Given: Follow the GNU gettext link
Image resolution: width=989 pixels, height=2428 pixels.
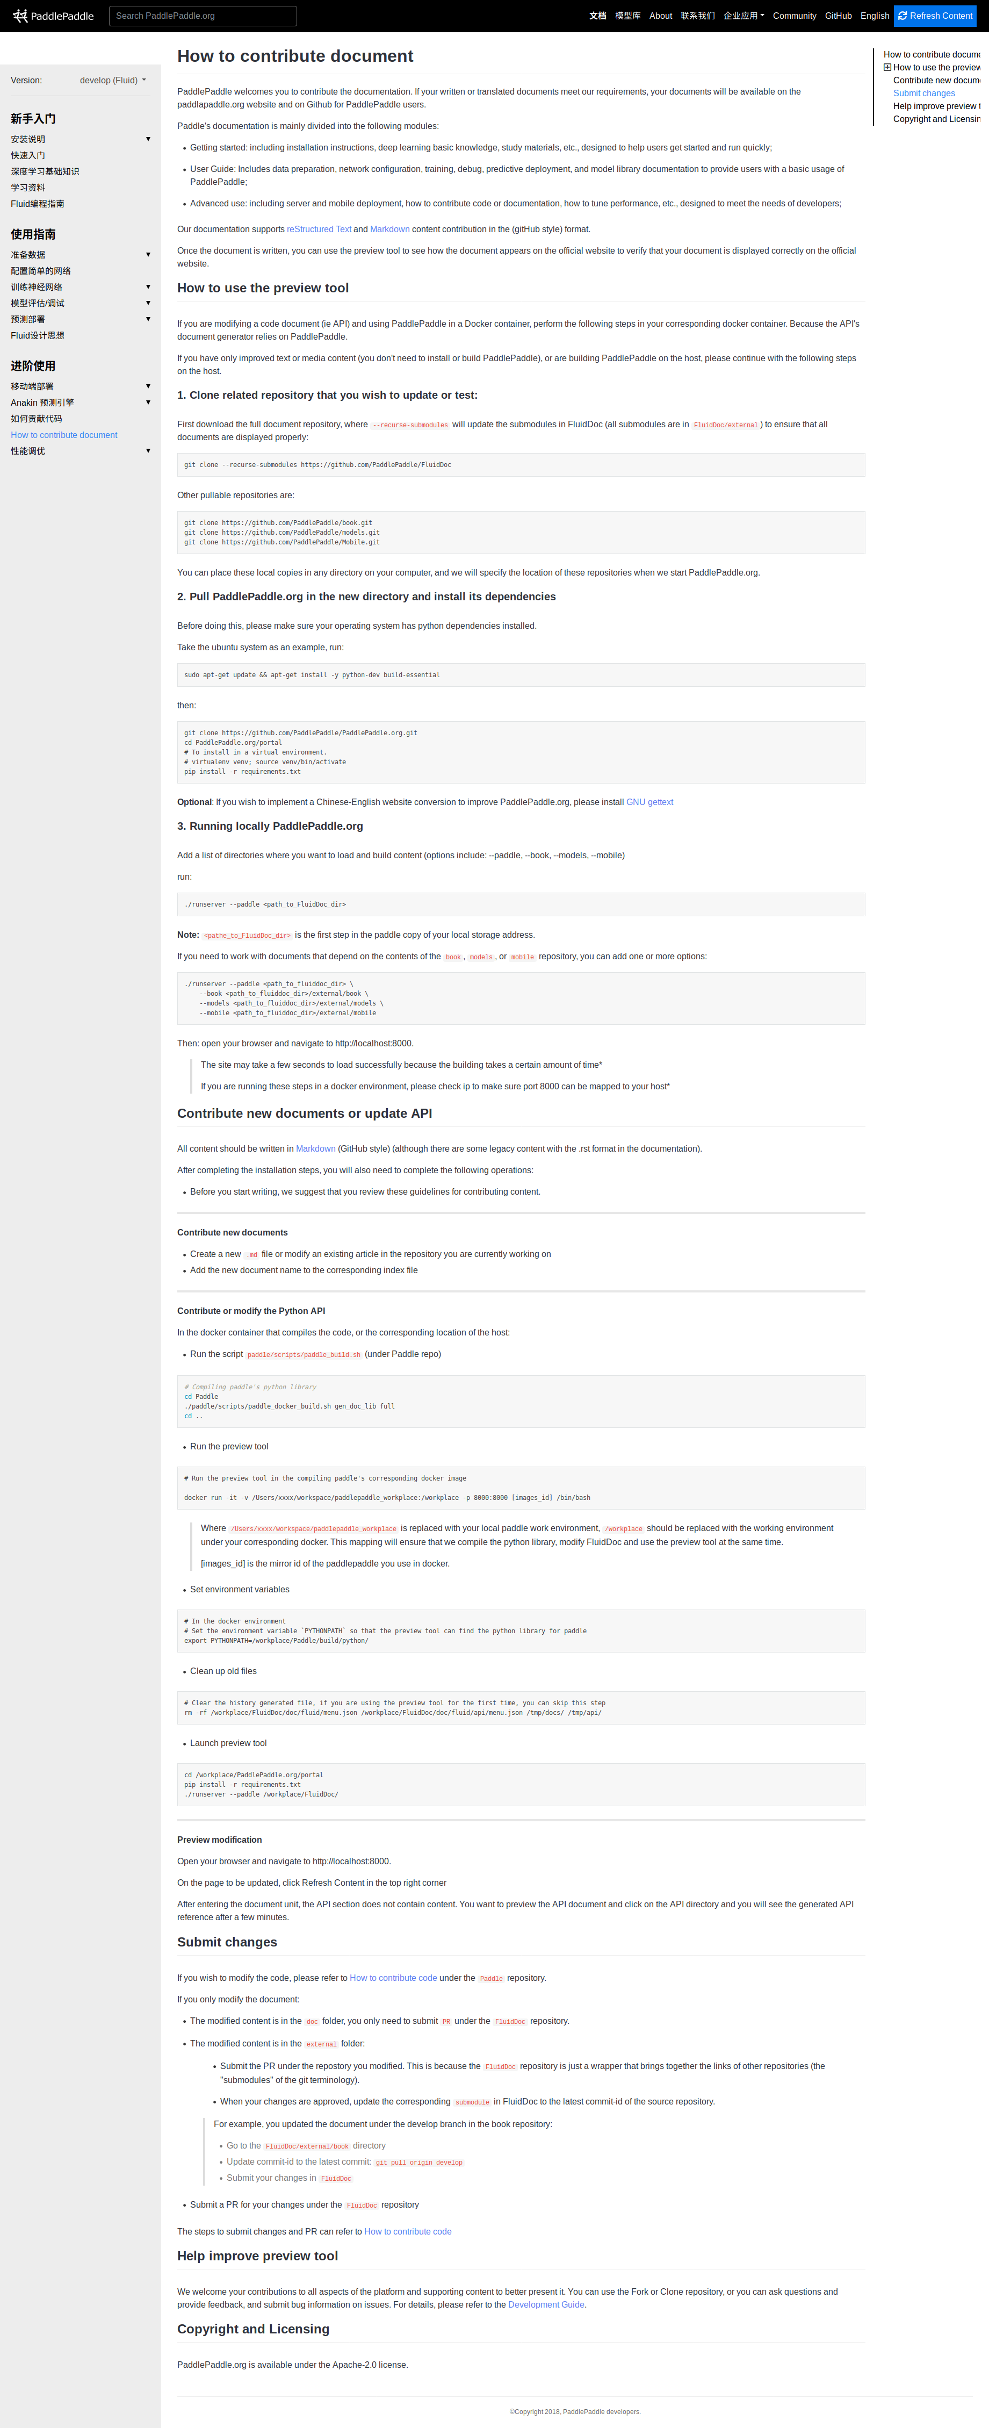Looking at the screenshot, I should click(649, 802).
